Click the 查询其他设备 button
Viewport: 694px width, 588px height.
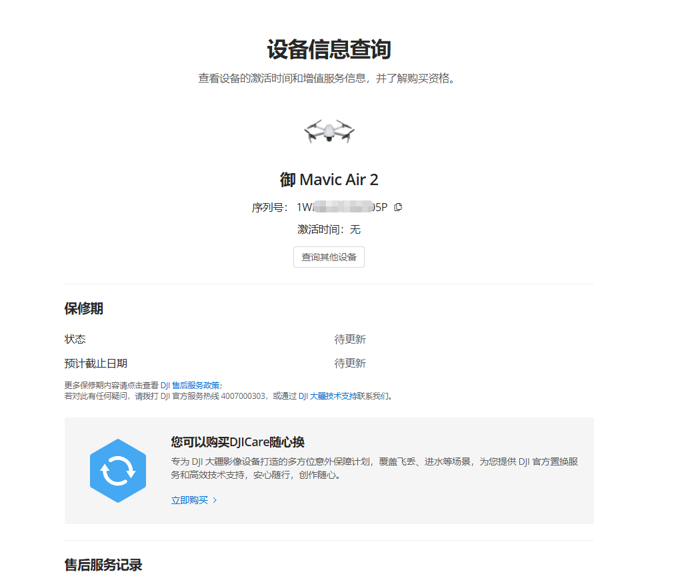coord(329,257)
